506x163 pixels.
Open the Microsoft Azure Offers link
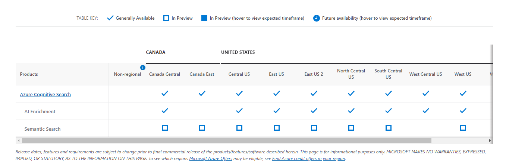(211, 159)
